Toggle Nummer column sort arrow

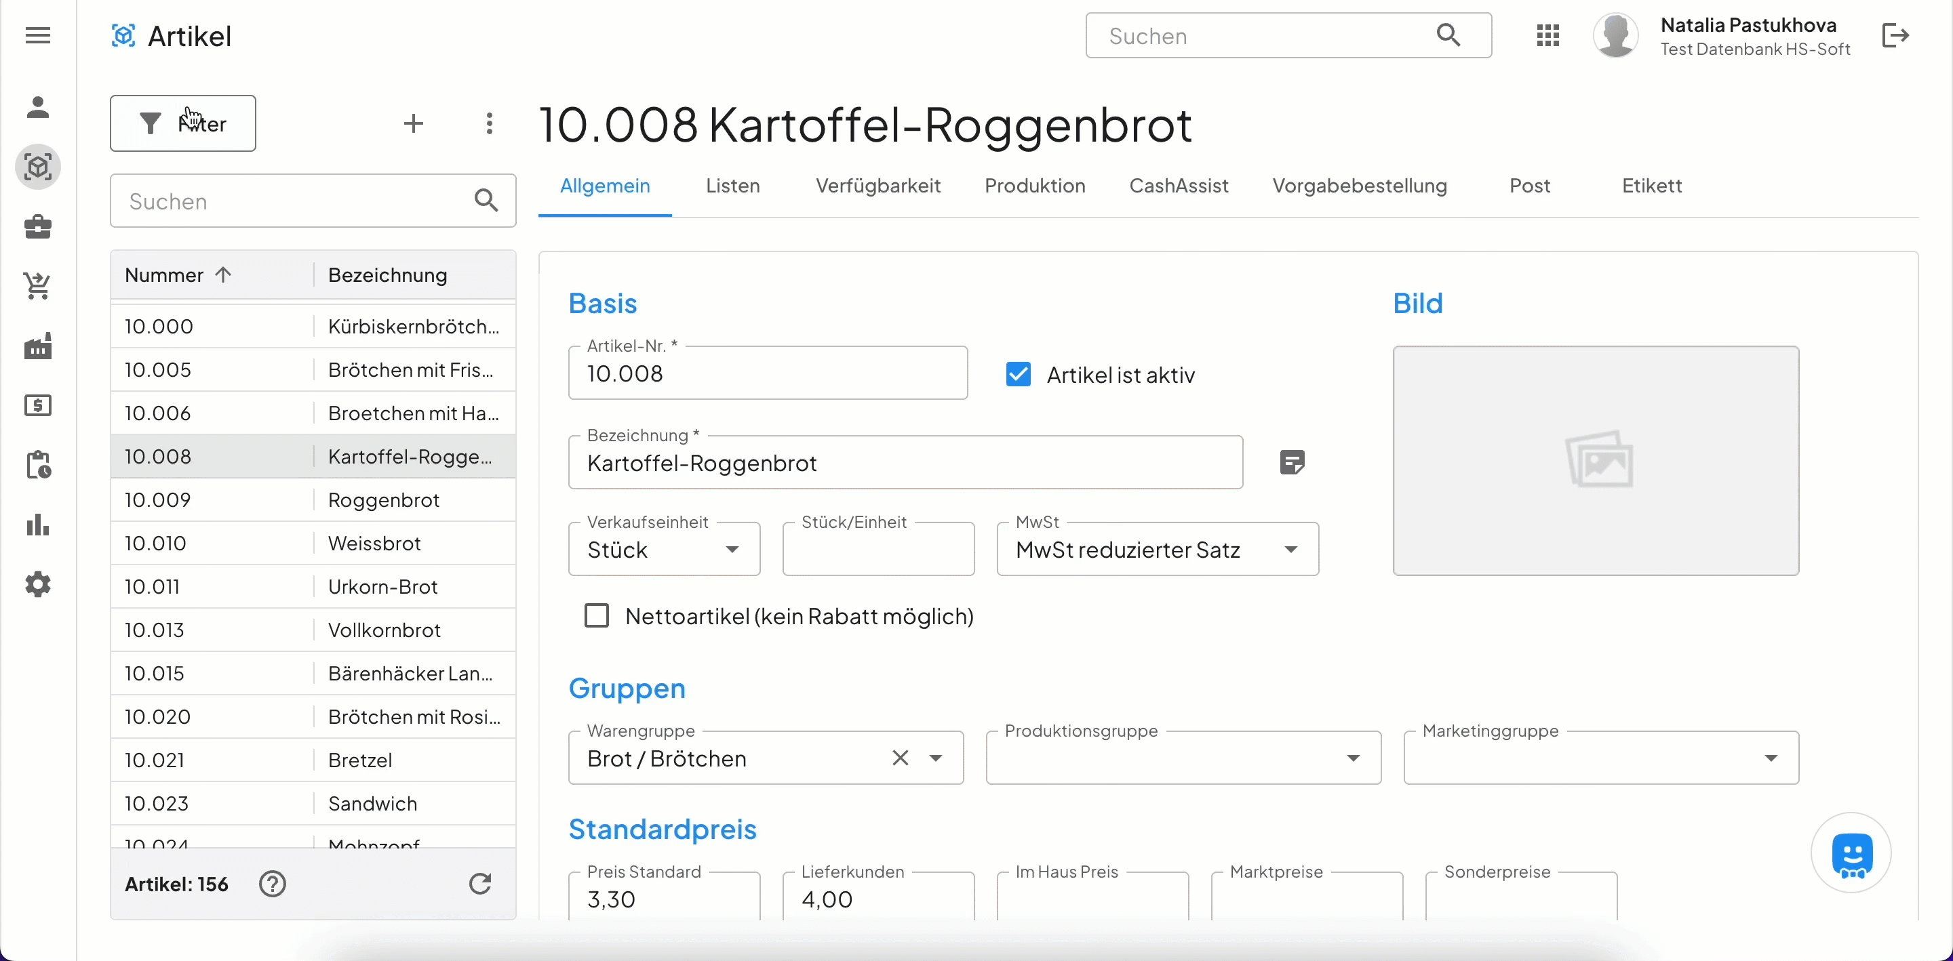click(224, 274)
